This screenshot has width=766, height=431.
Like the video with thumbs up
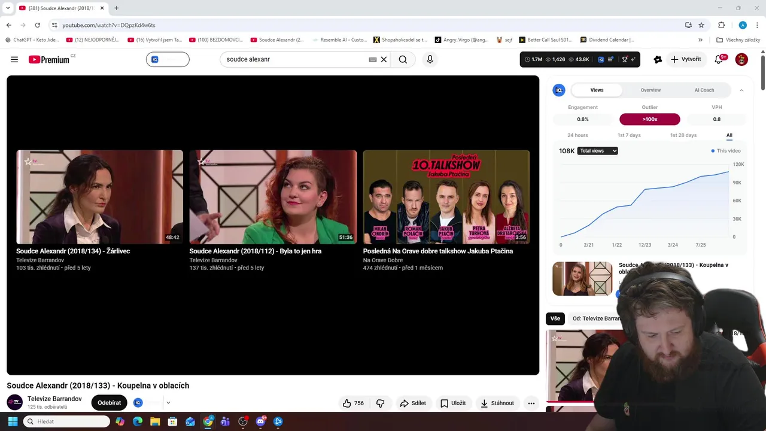pyautogui.click(x=353, y=403)
